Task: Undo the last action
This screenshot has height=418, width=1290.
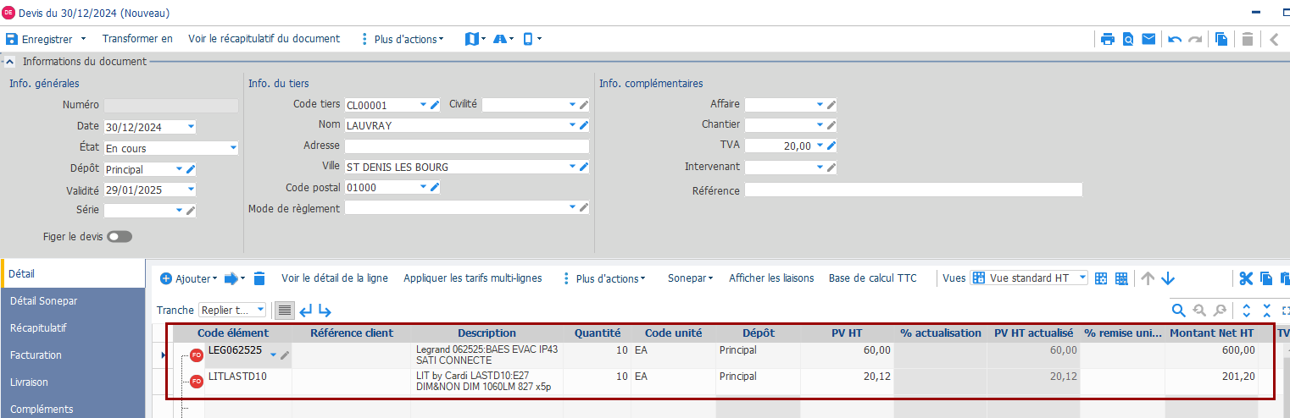Action: click(x=1175, y=39)
